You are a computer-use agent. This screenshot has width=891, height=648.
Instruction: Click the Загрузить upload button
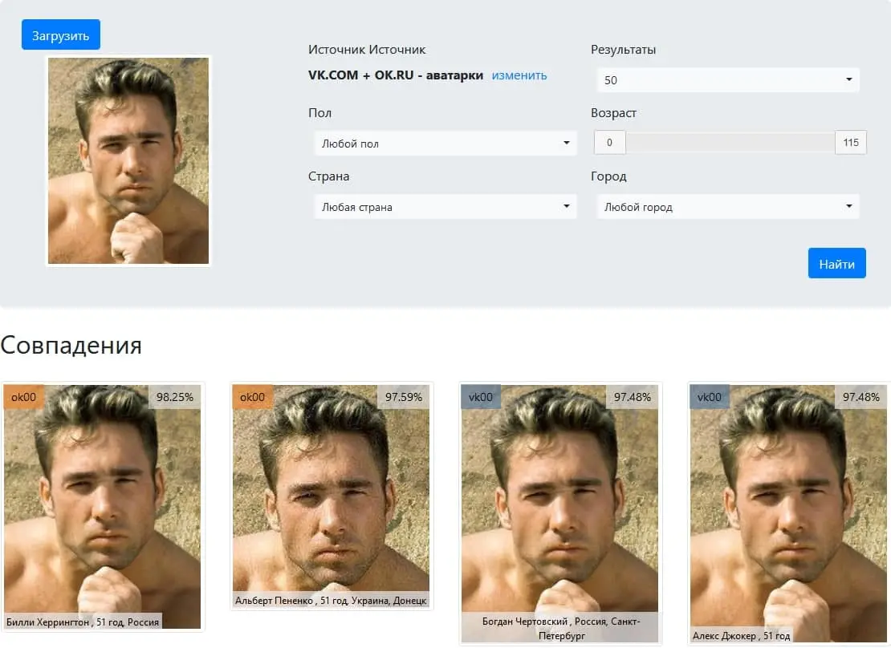[61, 34]
